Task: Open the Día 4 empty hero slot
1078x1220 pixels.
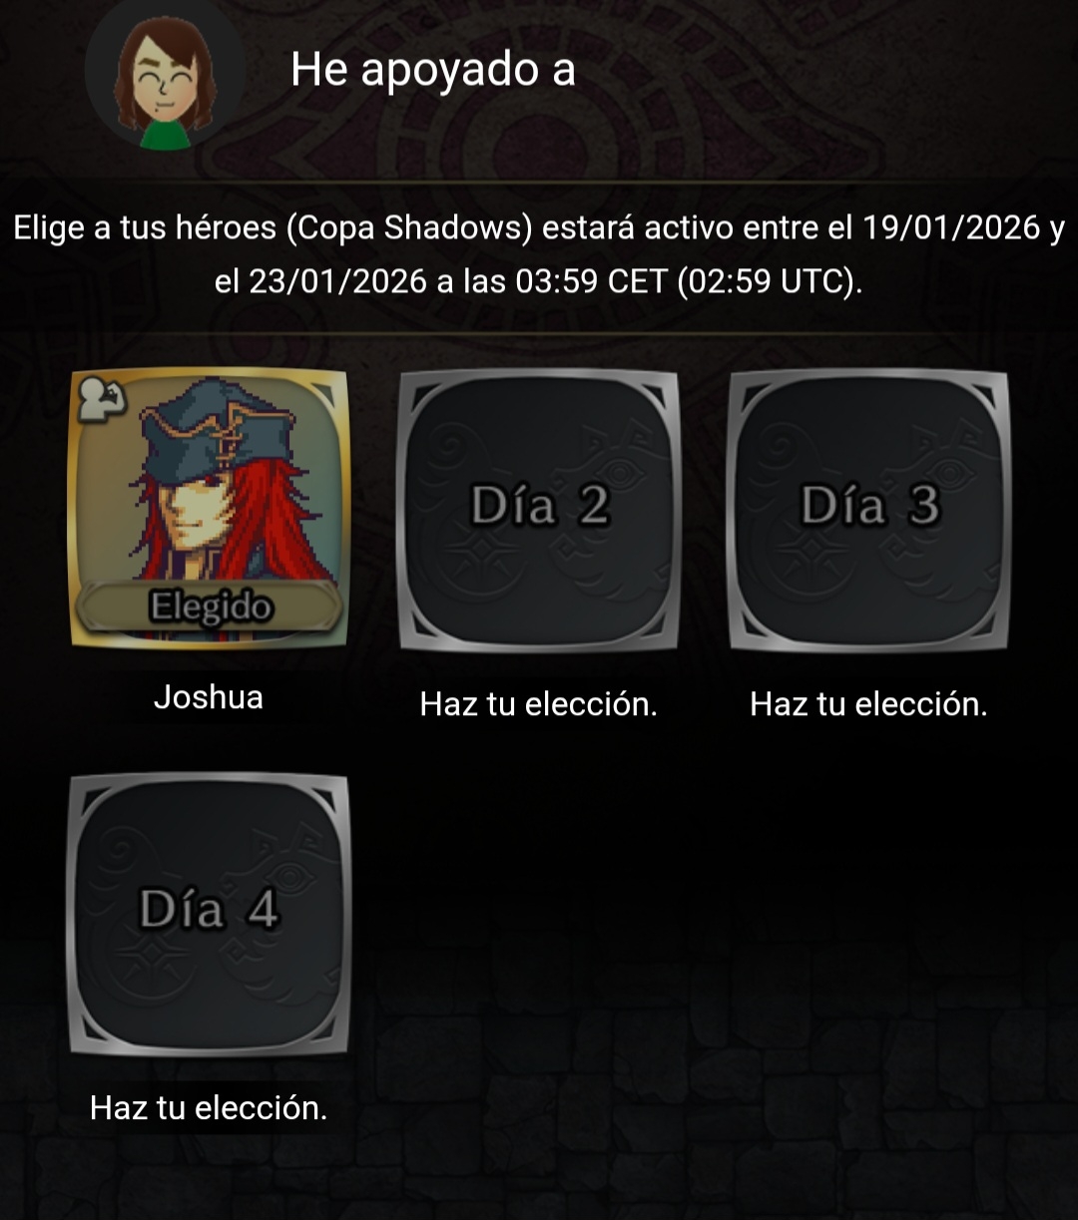Action: click(209, 914)
